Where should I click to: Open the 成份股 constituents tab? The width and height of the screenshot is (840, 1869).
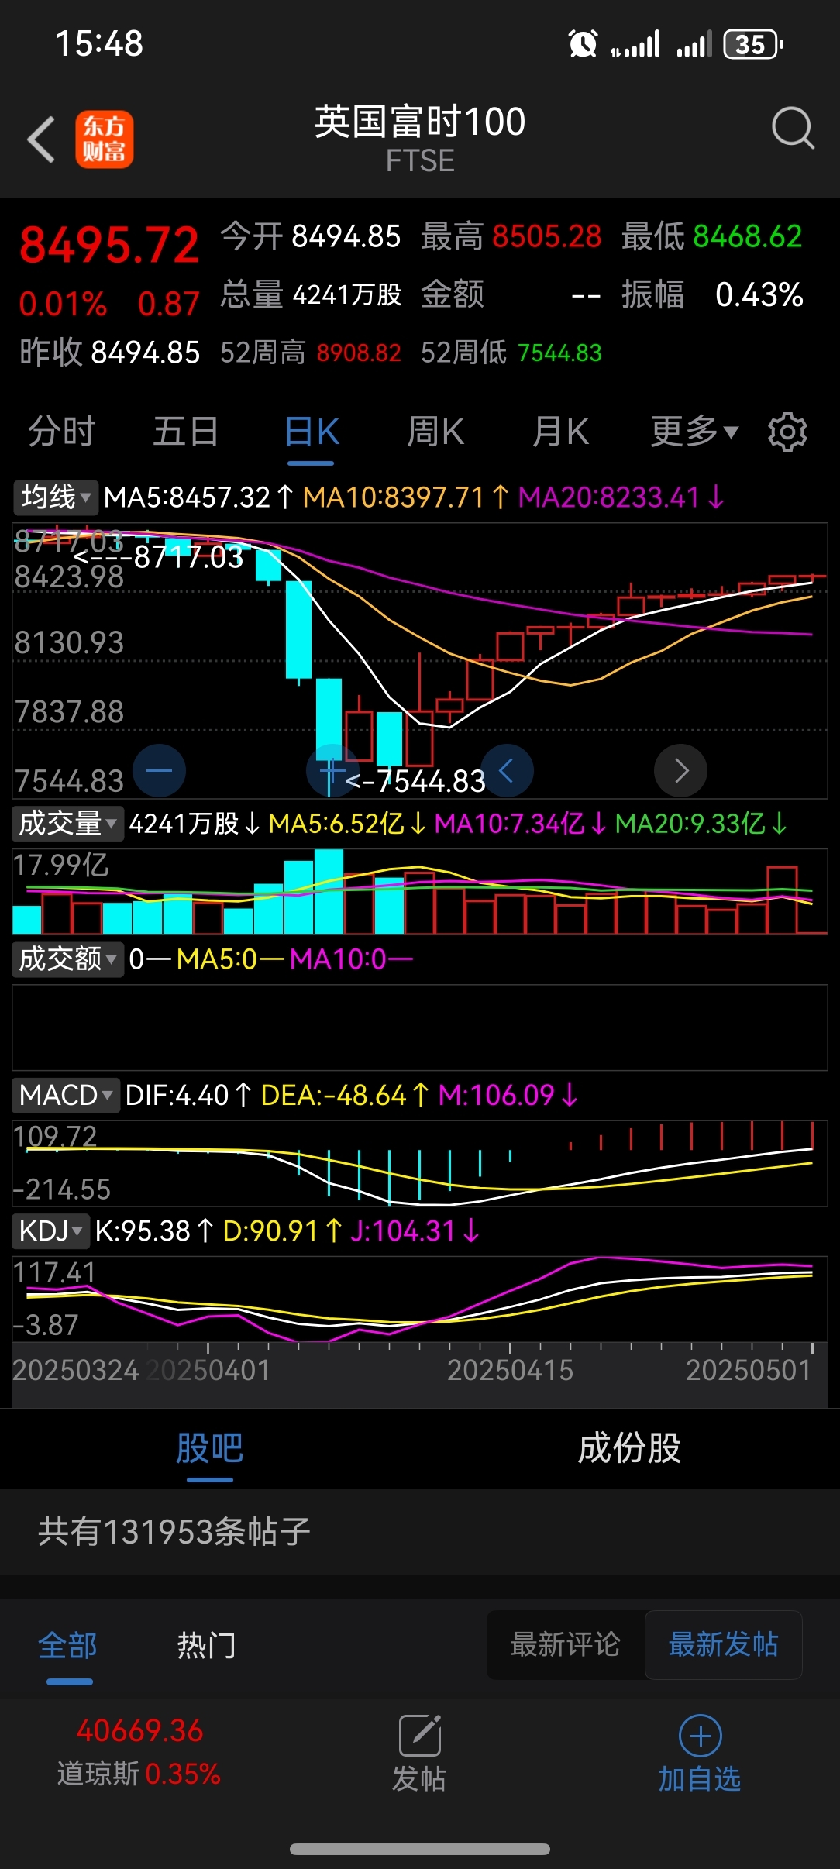click(629, 1447)
